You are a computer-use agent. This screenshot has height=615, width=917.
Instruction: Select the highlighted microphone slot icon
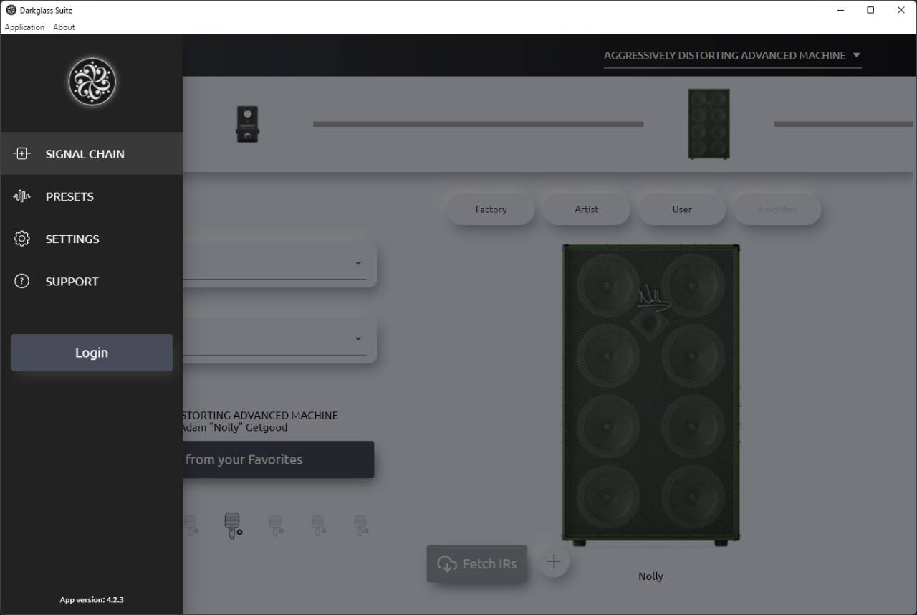tap(233, 525)
